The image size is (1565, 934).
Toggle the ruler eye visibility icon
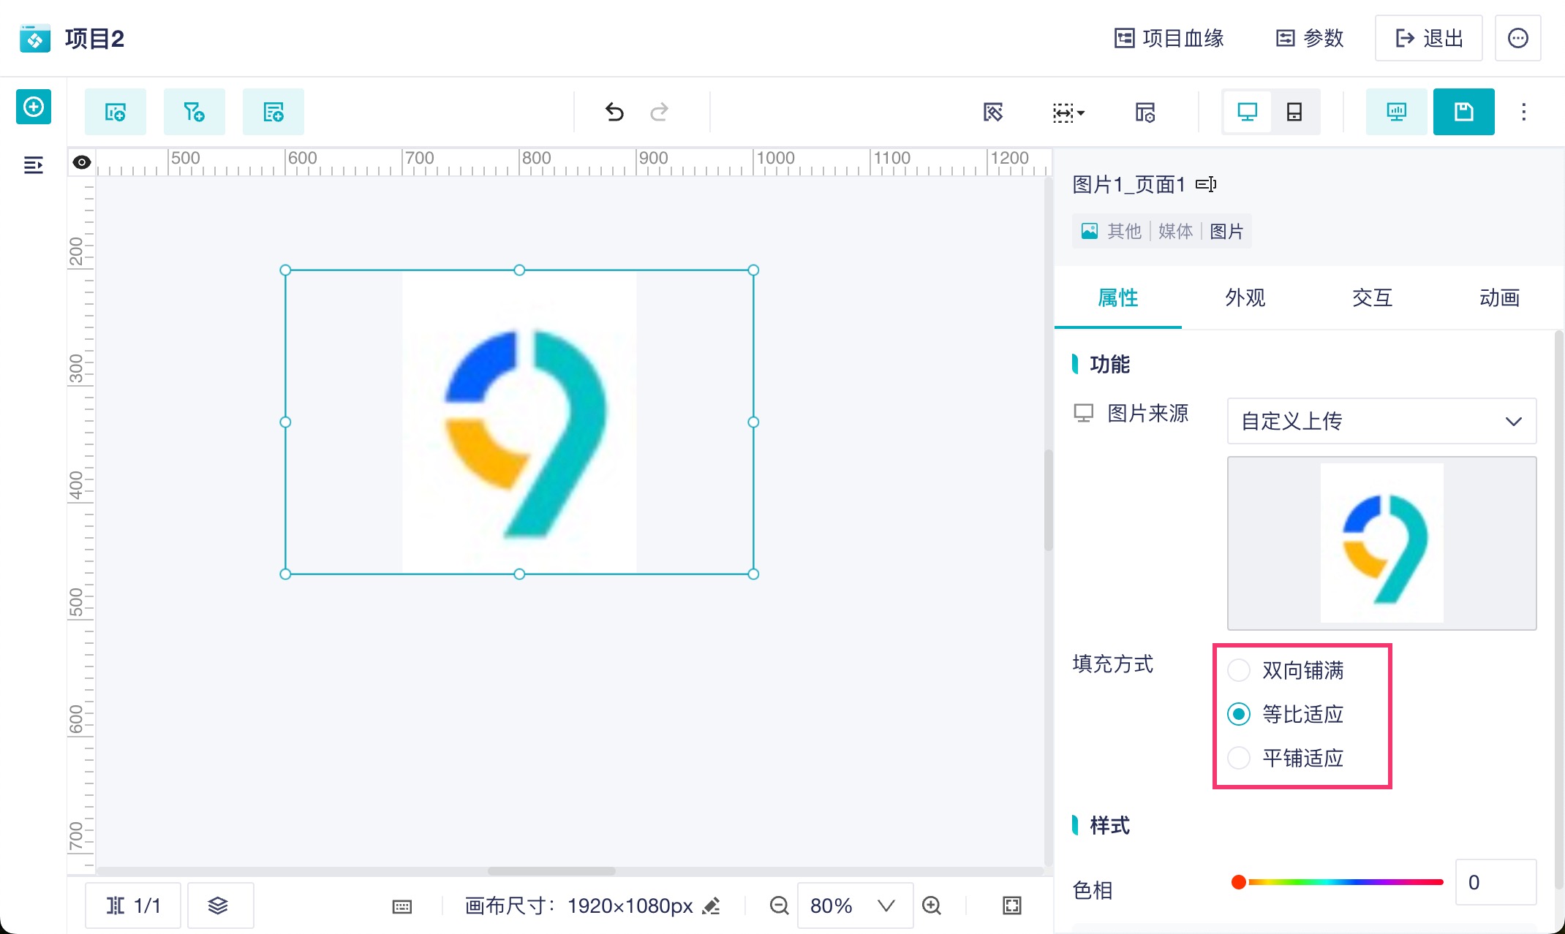[x=82, y=162]
